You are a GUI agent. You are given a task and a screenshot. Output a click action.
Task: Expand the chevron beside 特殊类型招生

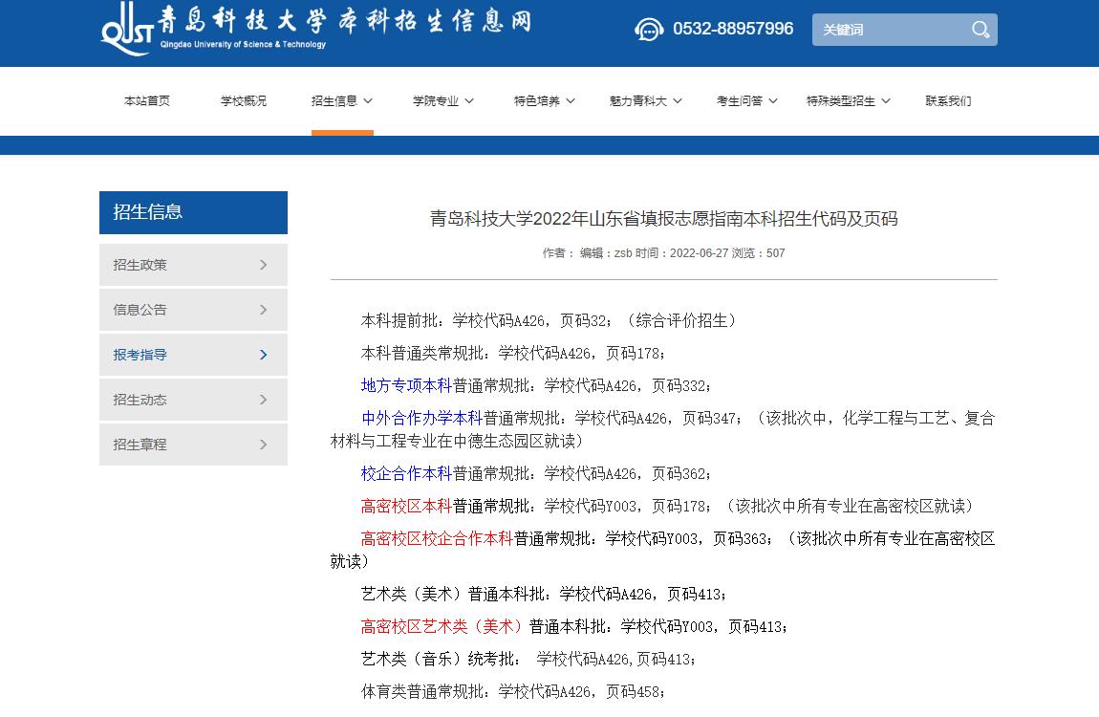coord(886,101)
